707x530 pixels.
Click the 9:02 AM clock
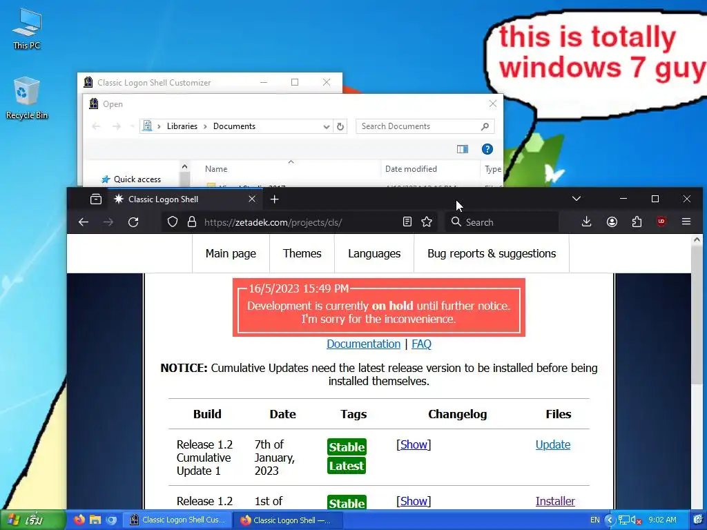click(x=662, y=520)
